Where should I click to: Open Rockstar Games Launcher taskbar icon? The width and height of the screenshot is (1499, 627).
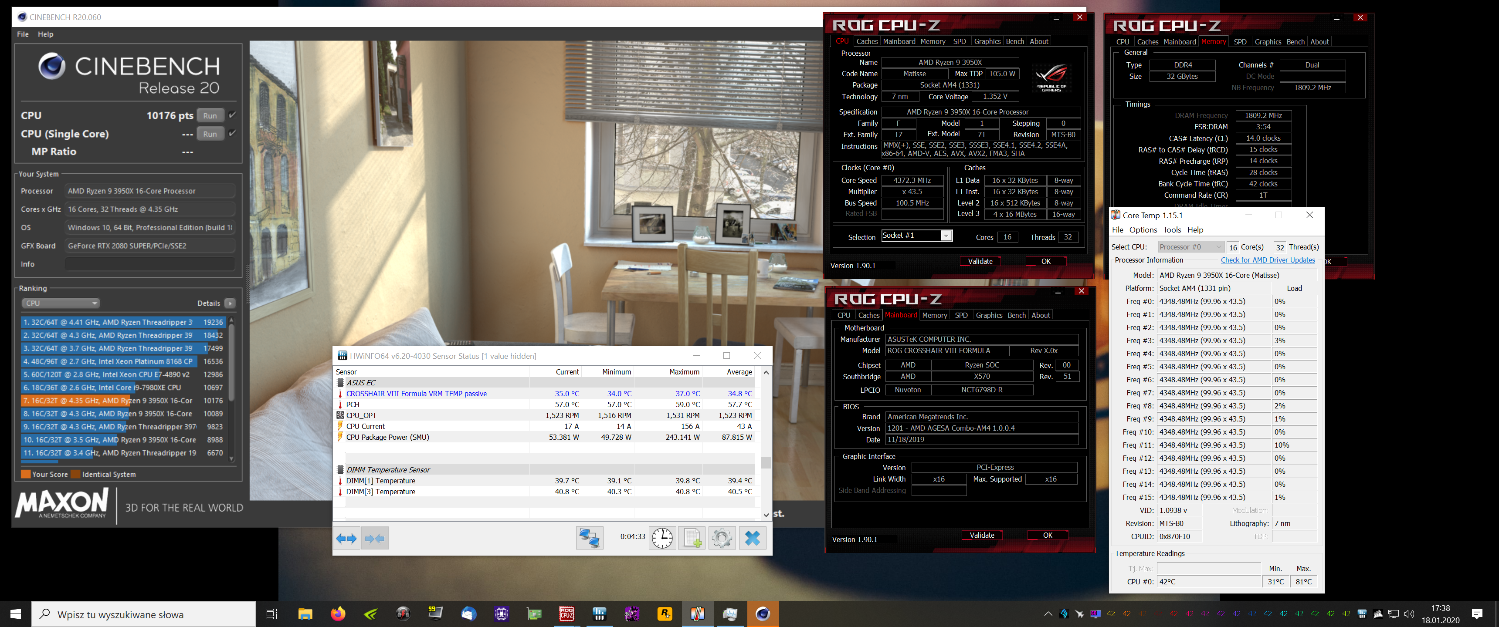[x=665, y=614]
